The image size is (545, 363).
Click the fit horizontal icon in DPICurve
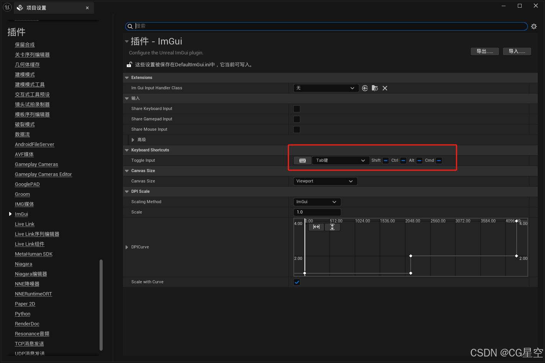[x=316, y=227]
